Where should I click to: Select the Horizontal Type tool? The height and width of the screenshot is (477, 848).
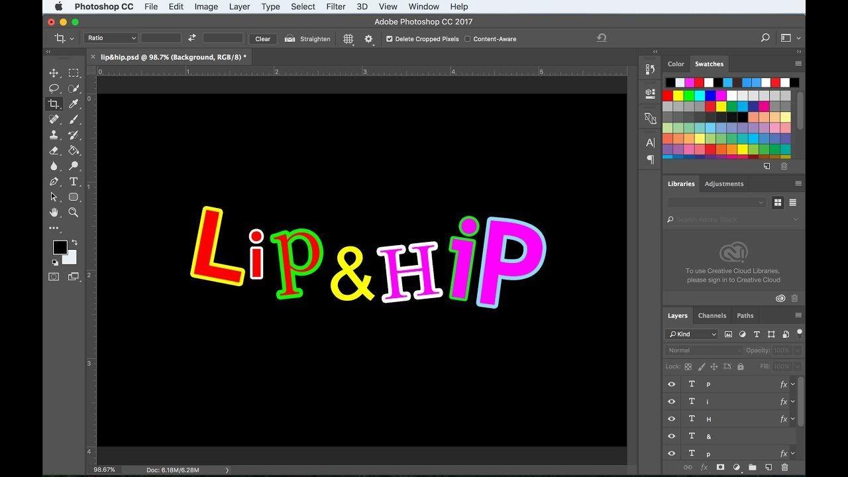tap(74, 182)
